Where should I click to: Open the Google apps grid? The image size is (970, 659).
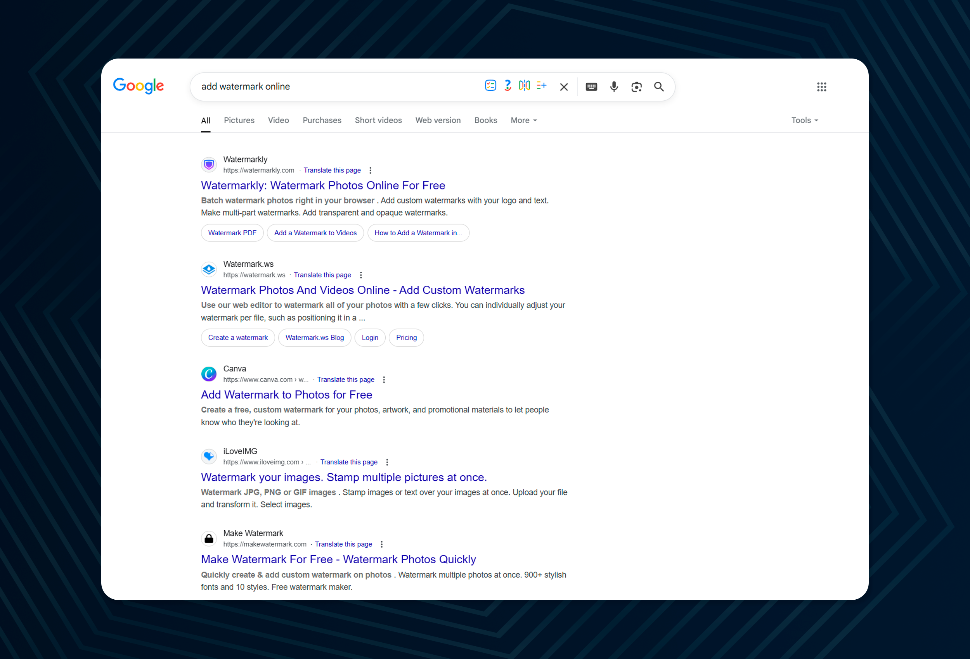click(821, 87)
